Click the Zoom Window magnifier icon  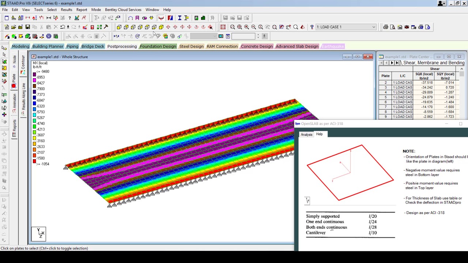pos(233,27)
